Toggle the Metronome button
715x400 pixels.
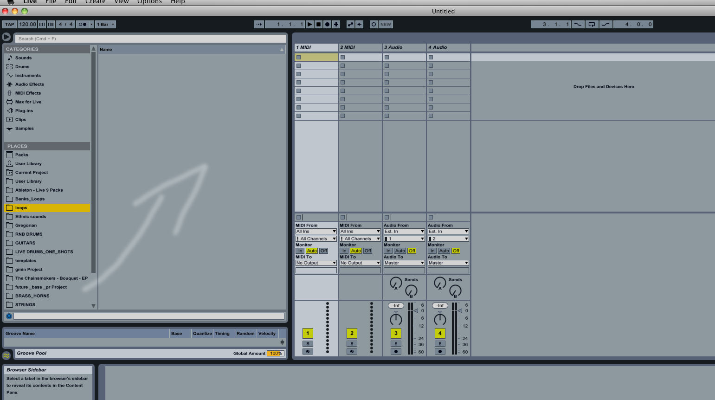point(82,24)
